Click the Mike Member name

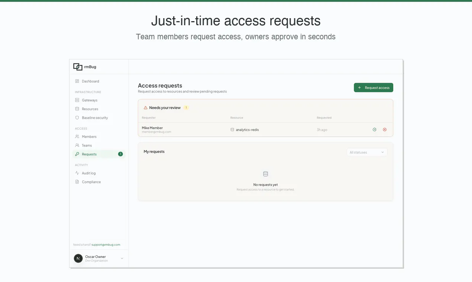(152, 128)
